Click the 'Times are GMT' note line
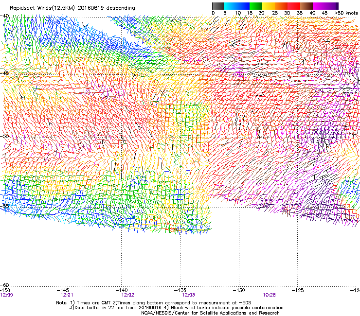The width and height of the screenshot is (360, 316). [154, 303]
